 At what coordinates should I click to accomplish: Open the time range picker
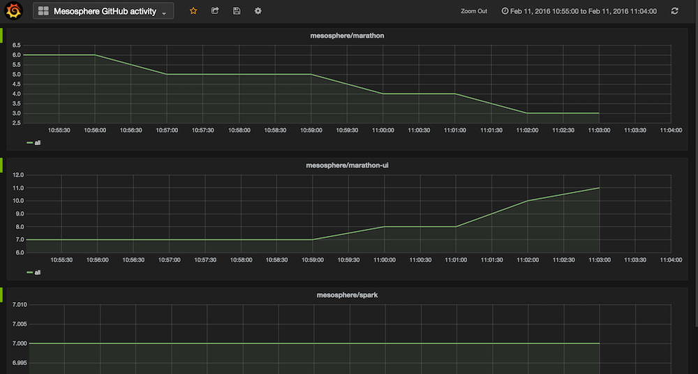pyautogui.click(x=579, y=11)
